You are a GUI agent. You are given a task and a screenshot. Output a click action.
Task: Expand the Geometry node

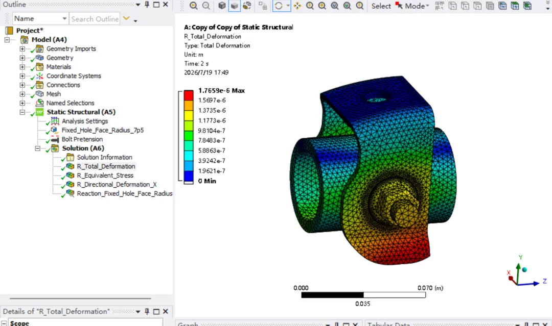(x=22, y=58)
